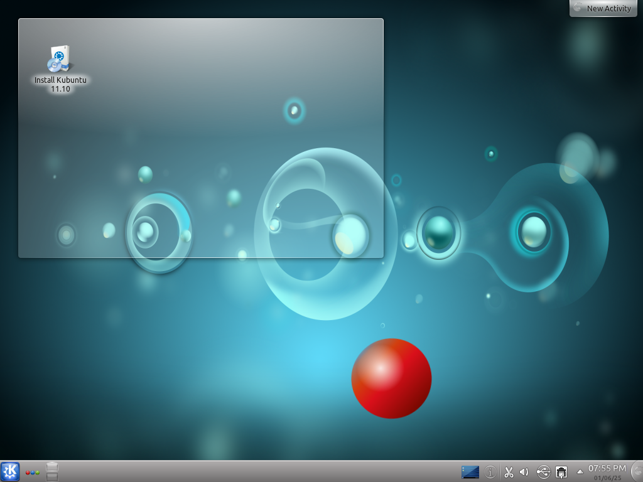Open the USB device notifier icon
This screenshot has height=482, width=643.
click(543, 472)
